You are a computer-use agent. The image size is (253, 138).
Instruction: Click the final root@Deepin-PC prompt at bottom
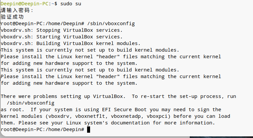[x=42, y=129]
